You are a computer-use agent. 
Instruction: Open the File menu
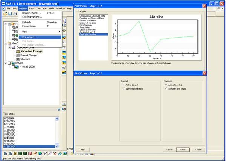point(8,9)
